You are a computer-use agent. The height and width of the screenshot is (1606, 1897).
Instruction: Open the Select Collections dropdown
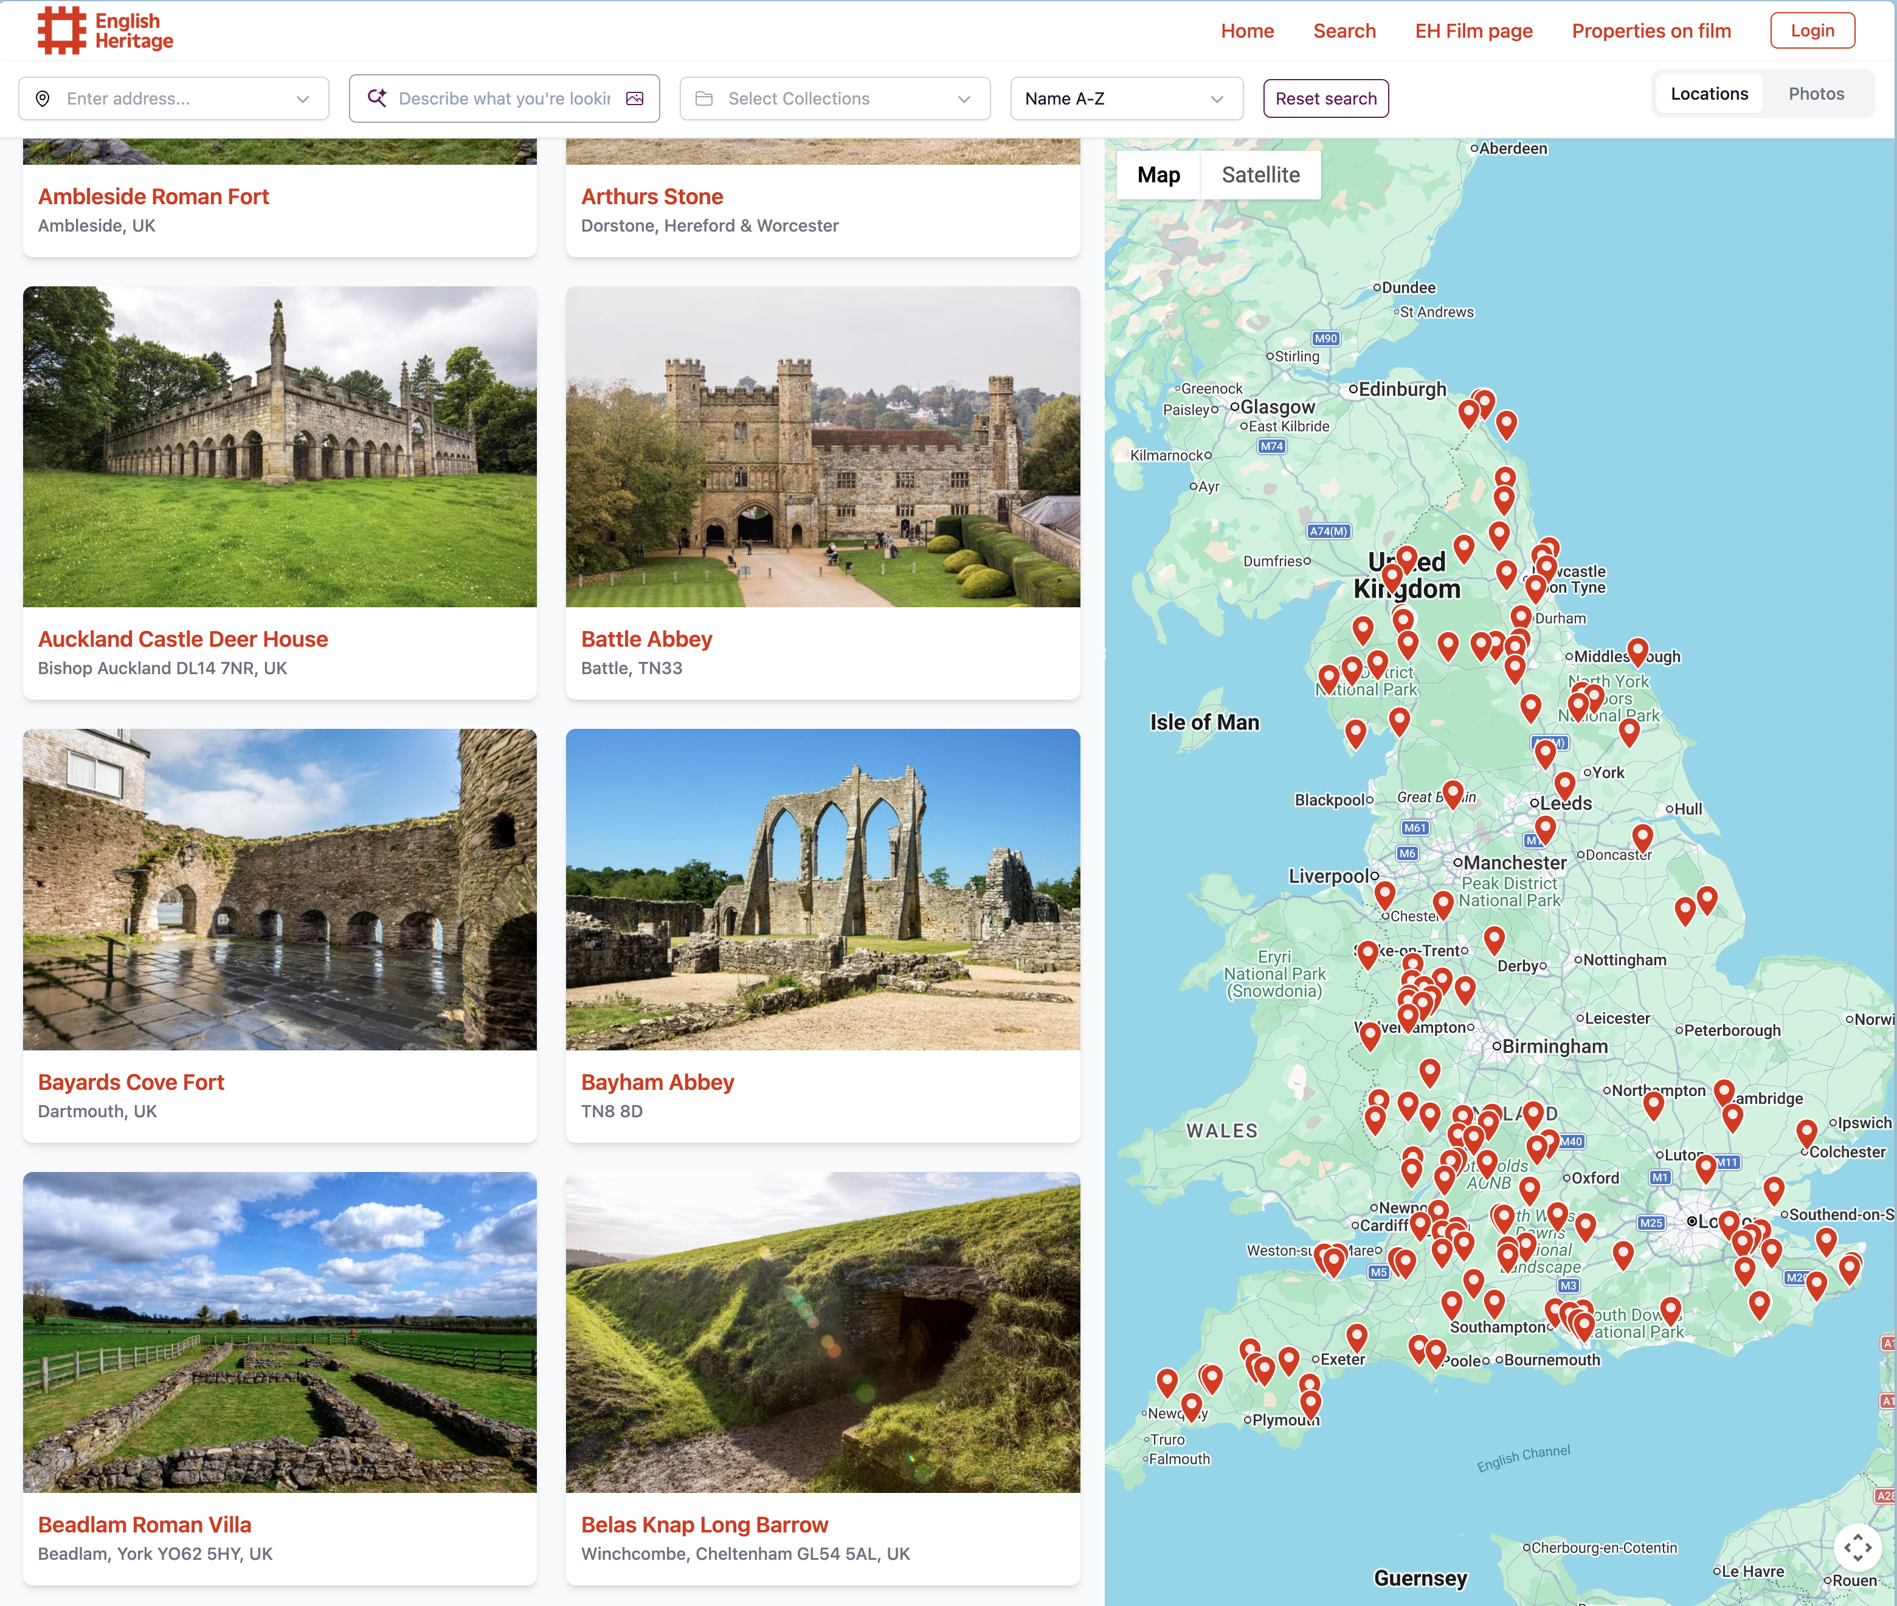coord(966,98)
